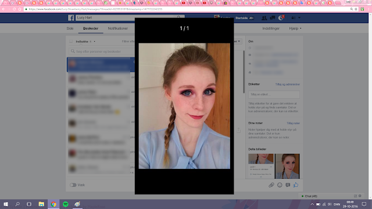This screenshot has width=372, height=209.
Task: Click the Tilføj en etiket input field
Action: (274, 95)
